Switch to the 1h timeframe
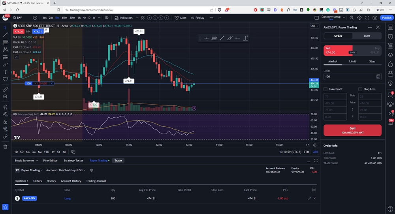Screen dimensions: 395x214 click(x=79, y=18)
